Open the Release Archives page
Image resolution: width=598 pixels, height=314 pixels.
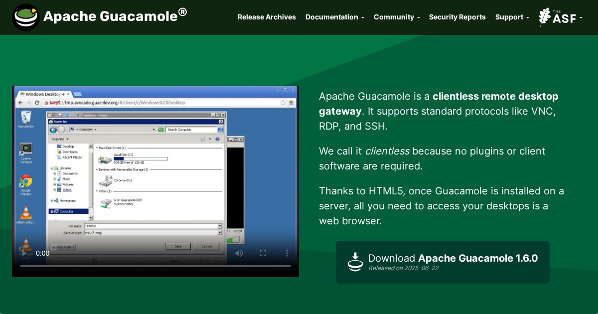pos(267,17)
